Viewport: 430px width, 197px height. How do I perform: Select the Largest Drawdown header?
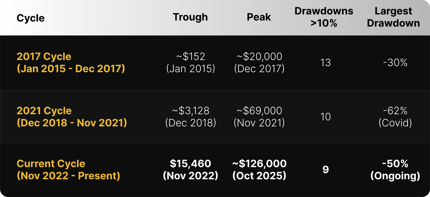[393, 17]
